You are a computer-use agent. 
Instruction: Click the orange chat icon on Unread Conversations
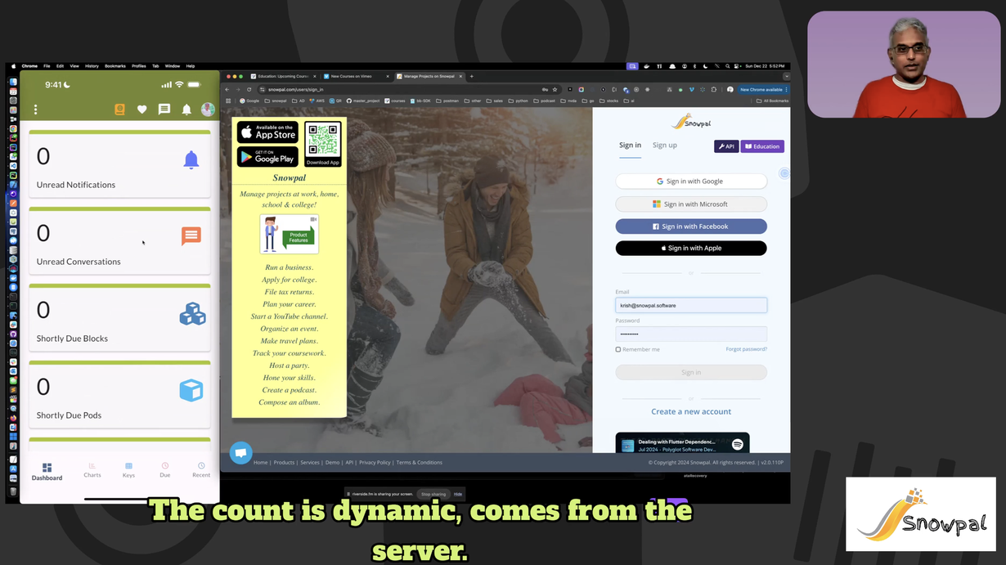click(x=191, y=236)
